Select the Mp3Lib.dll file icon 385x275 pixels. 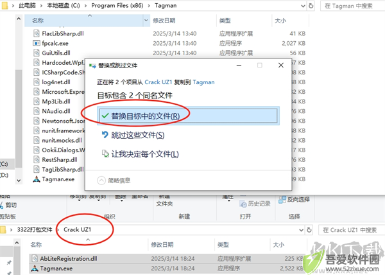[37, 102]
